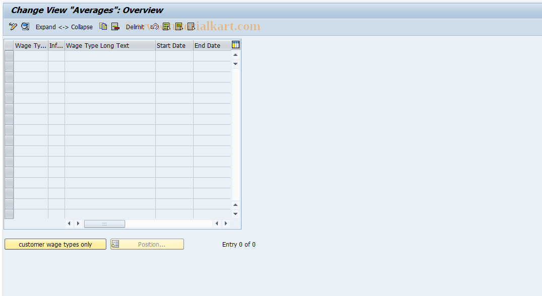Screen dimensions: 542x296
Task: Click the Delimit button
Action: tap(135, 27)
